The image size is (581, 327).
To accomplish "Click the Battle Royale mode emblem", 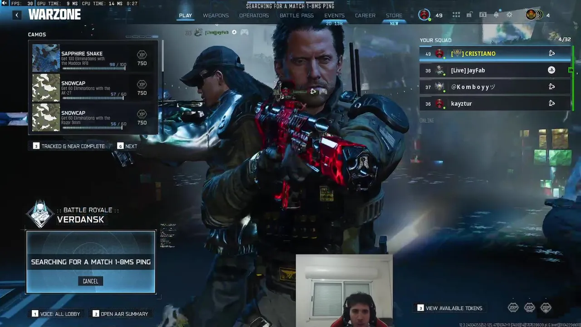I will pos(40,214).
